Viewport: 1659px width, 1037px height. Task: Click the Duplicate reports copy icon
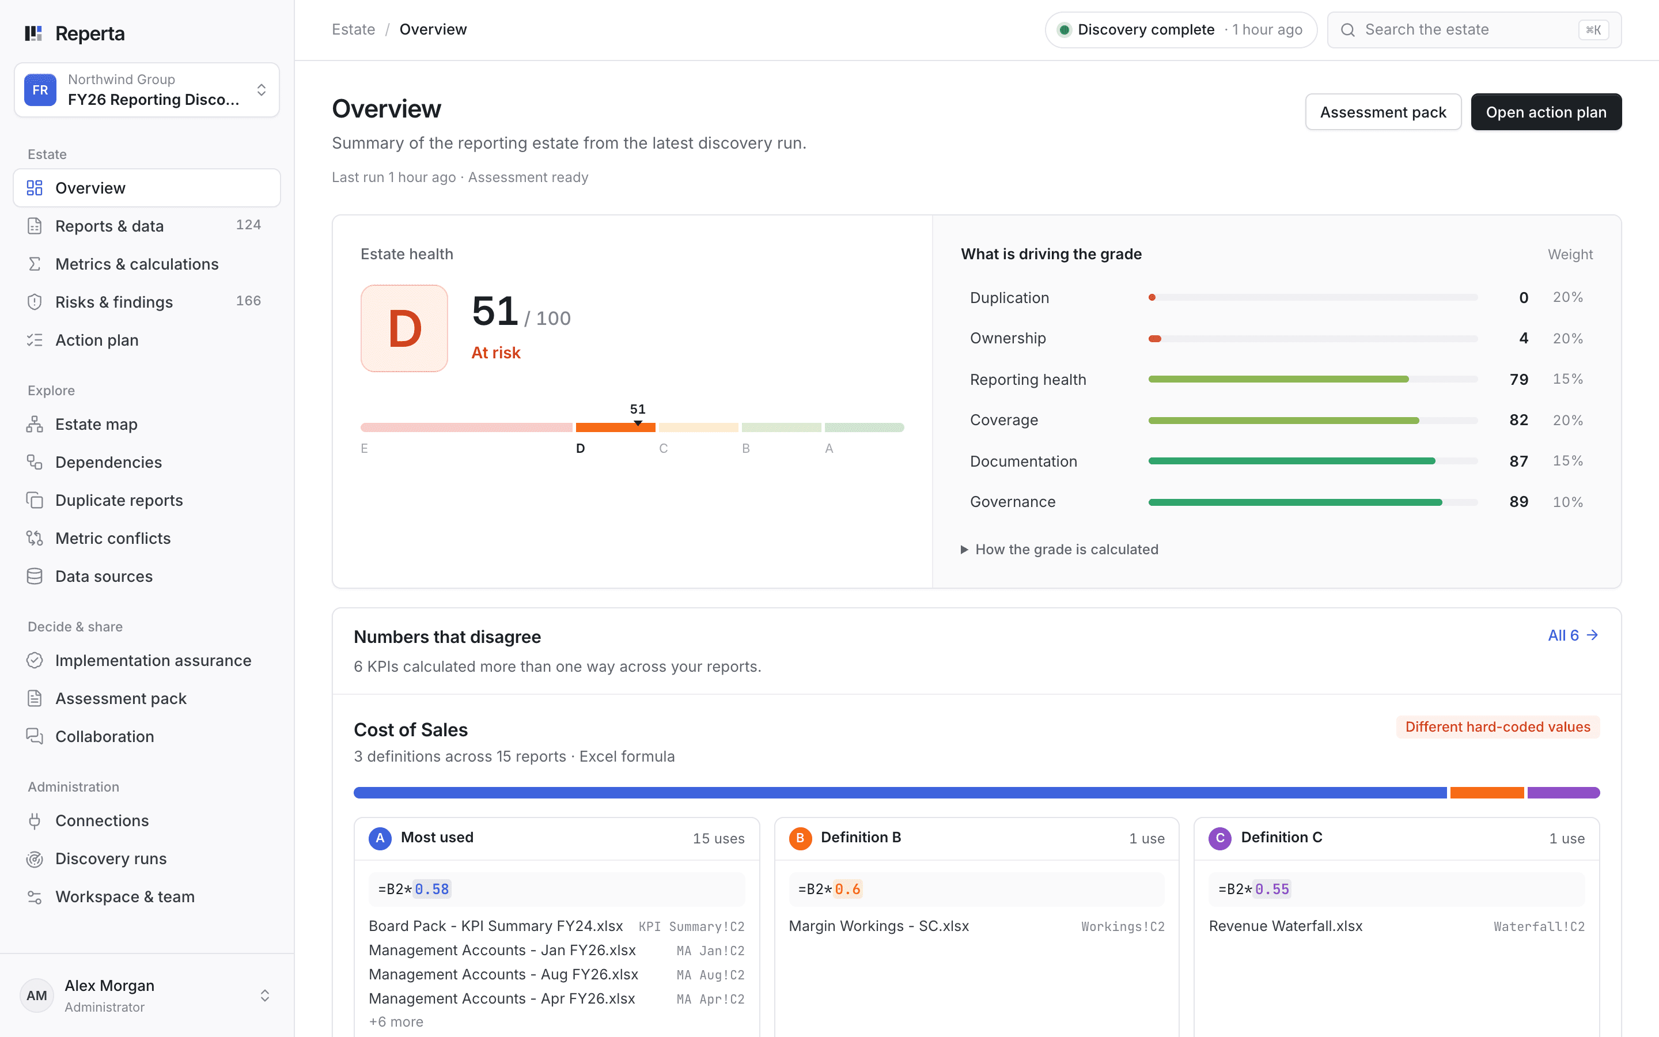[x=35, y=500]
